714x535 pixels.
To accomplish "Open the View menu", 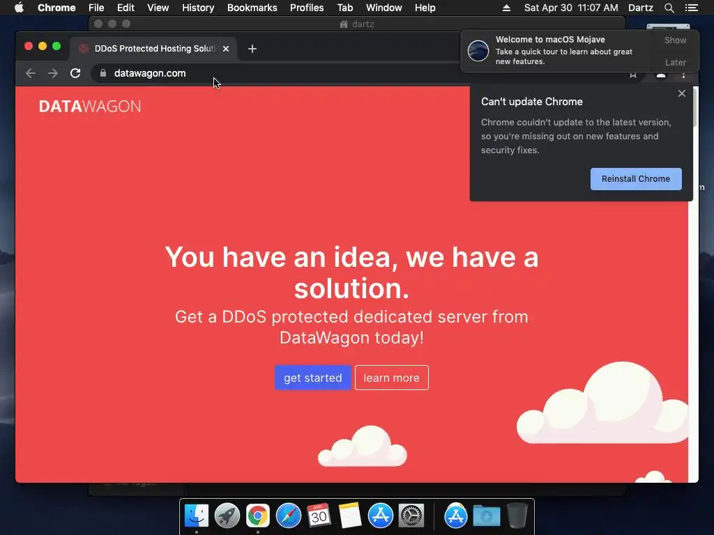I will coord(158,8).
